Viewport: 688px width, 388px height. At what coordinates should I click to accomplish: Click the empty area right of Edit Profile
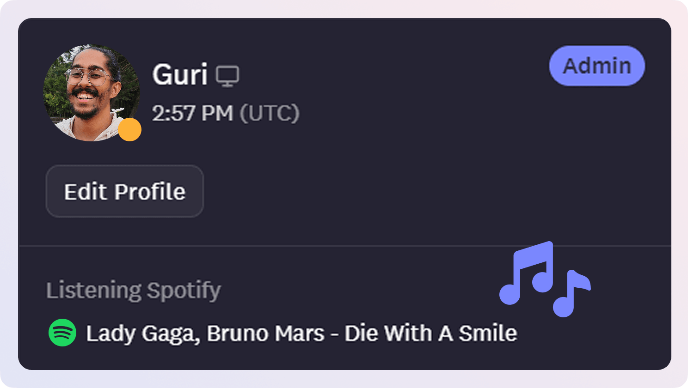click(x=370, y=191)
